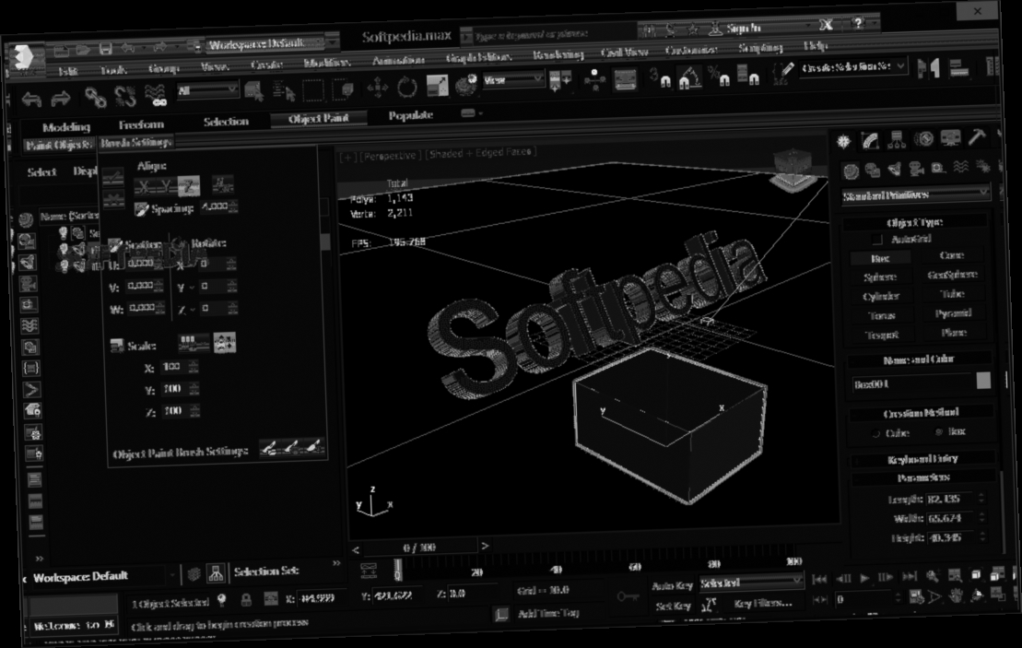Open the Select by Name list icon

284,90
